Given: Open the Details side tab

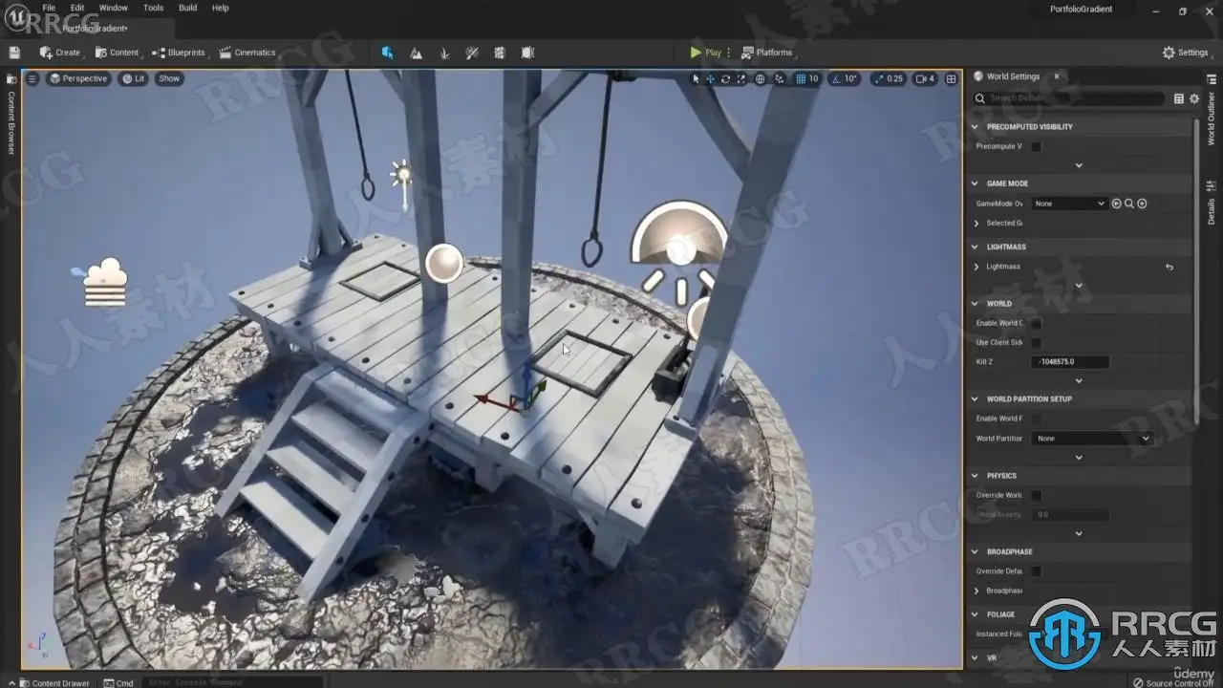Looking at the screenshot, I should pos(1211,204).
